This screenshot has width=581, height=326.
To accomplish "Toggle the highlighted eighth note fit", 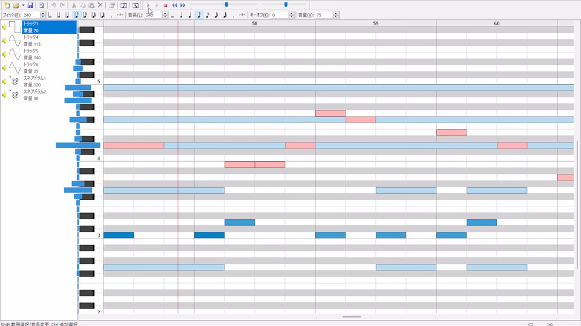I will (x=76, y=14).
